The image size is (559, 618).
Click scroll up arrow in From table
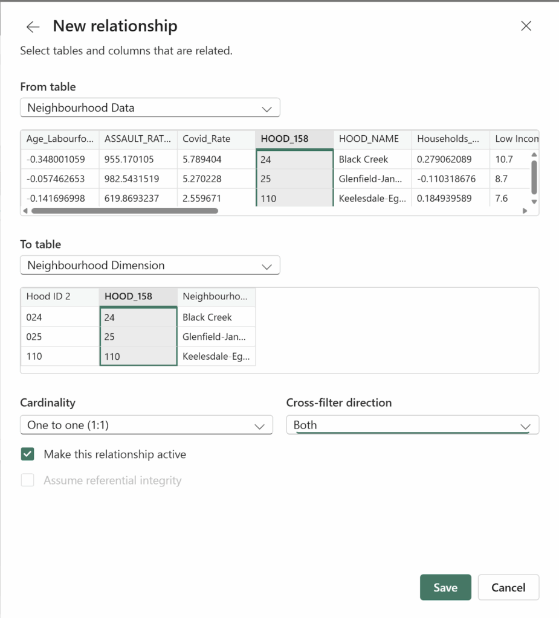tap(533, 154)
